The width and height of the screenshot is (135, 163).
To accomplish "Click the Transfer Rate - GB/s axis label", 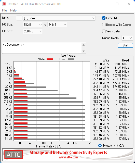I will click(48, 146).
